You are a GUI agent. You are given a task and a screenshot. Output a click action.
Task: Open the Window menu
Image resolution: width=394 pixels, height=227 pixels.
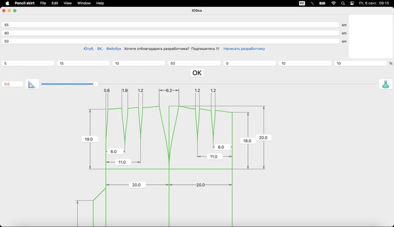click(84, 3)
